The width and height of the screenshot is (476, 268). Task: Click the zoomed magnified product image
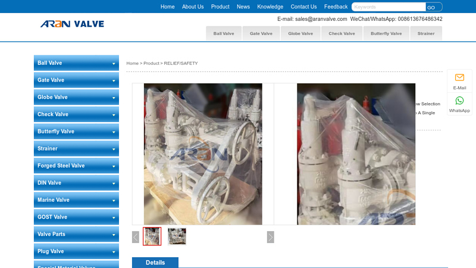click(x=356, y=154)
